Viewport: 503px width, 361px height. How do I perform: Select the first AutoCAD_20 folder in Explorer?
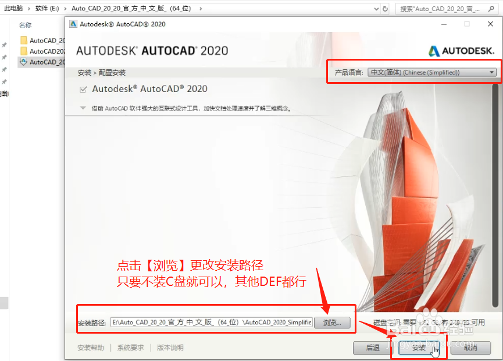tap(42, 41)
